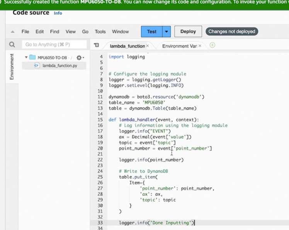Toggle the Environment side panel
Screen dimensions: 289x230
coord(12,67)
